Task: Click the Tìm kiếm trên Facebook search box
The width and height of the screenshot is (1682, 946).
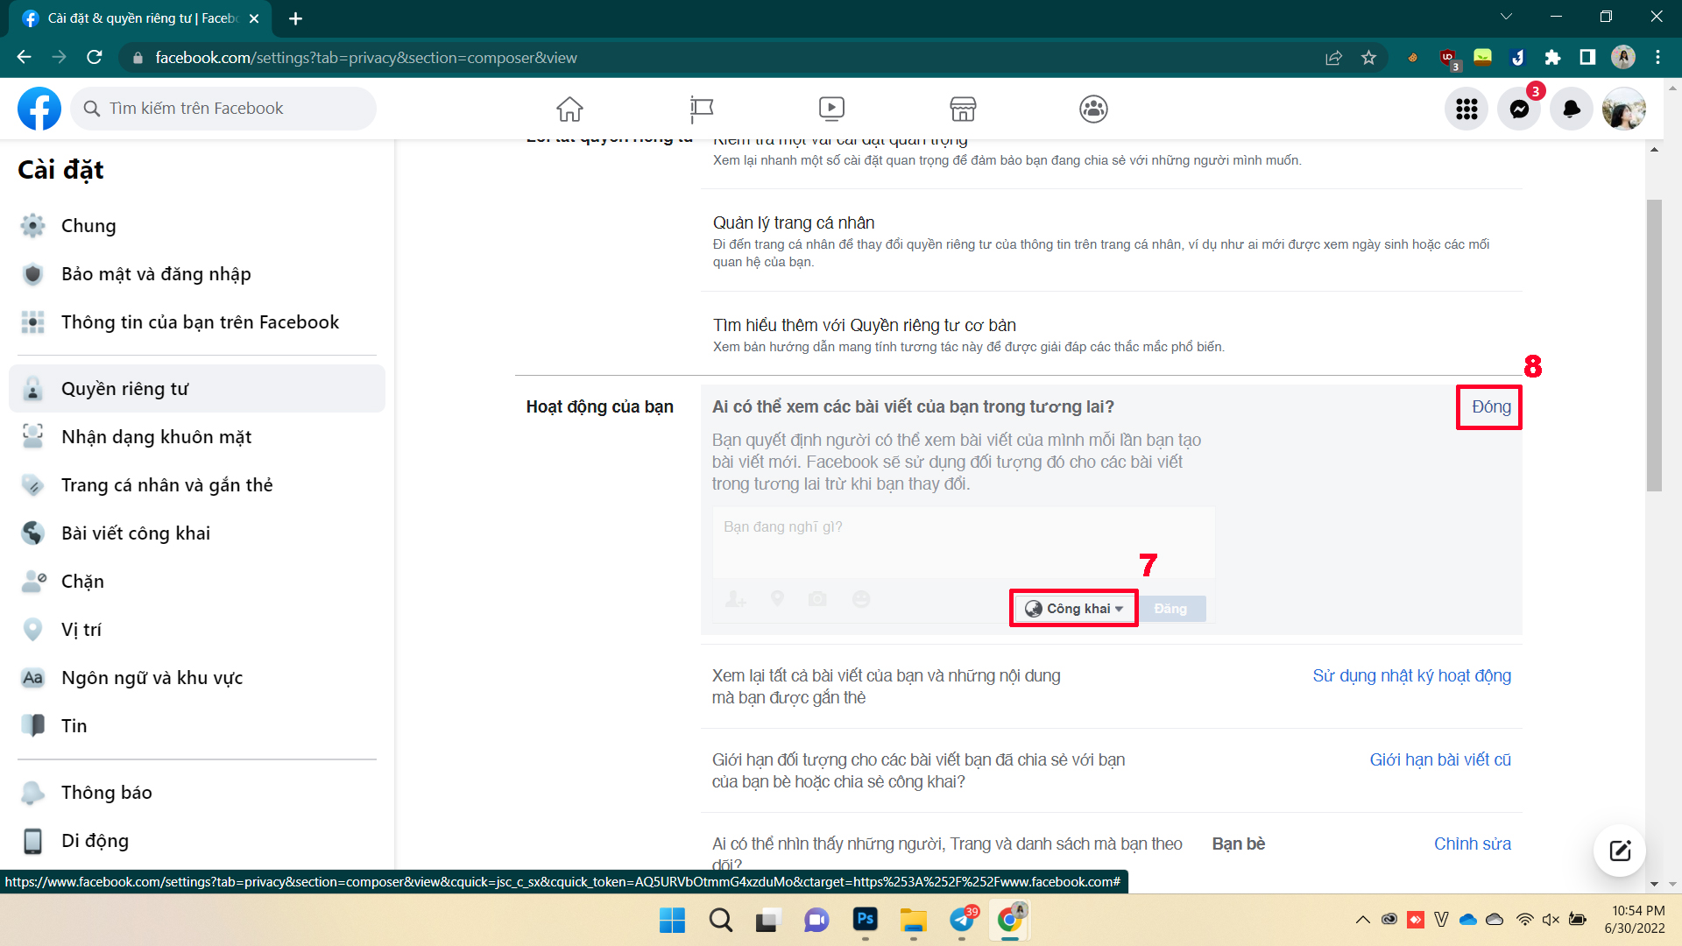Action: [223, 109]
